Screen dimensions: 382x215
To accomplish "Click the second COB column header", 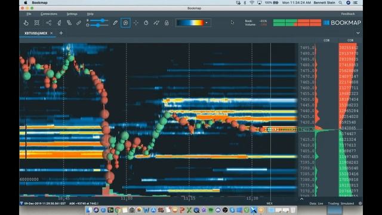I will 350,40.
